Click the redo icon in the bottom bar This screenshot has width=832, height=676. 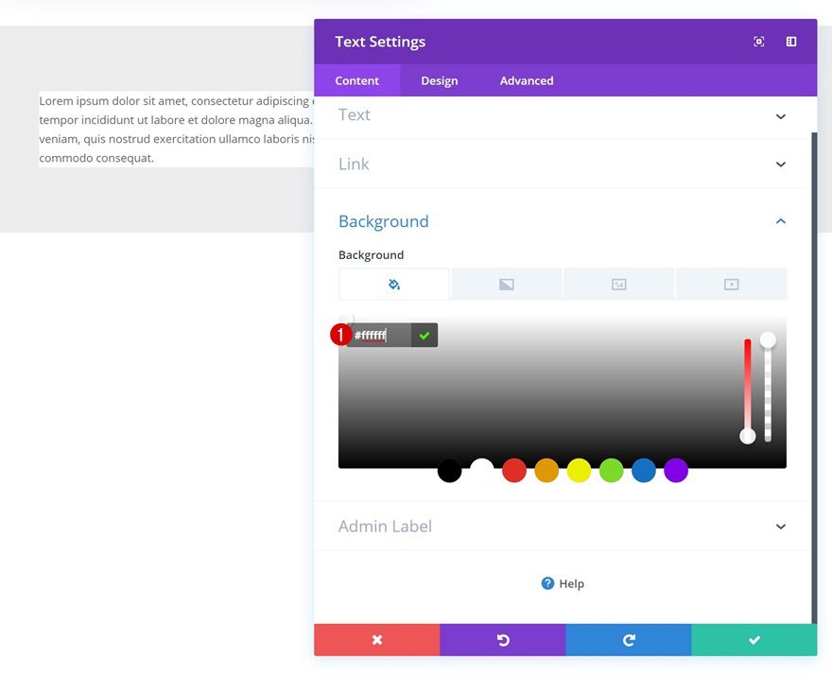[x=628, y=639]
